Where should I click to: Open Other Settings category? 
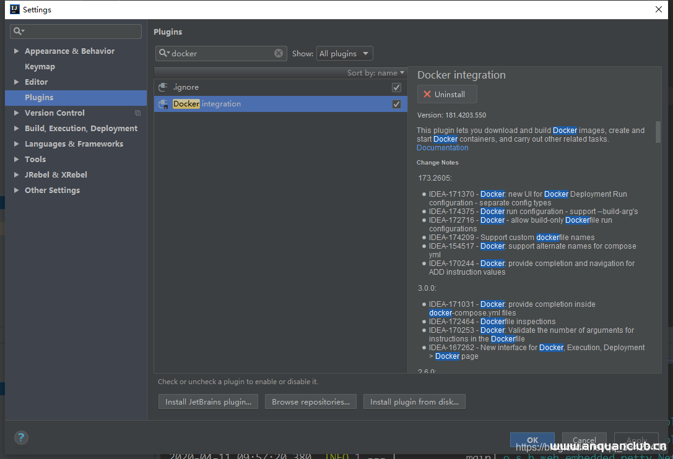point(53,190)
